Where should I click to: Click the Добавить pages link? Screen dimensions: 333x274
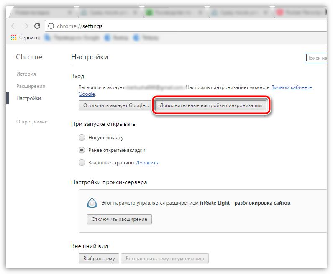pyautogui.click(x=147, y=163)
